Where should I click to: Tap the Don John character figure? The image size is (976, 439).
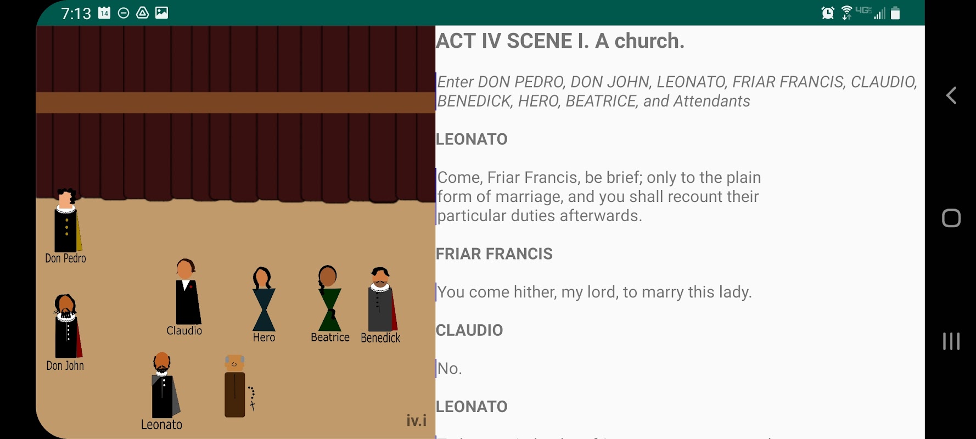coord(67,327)
